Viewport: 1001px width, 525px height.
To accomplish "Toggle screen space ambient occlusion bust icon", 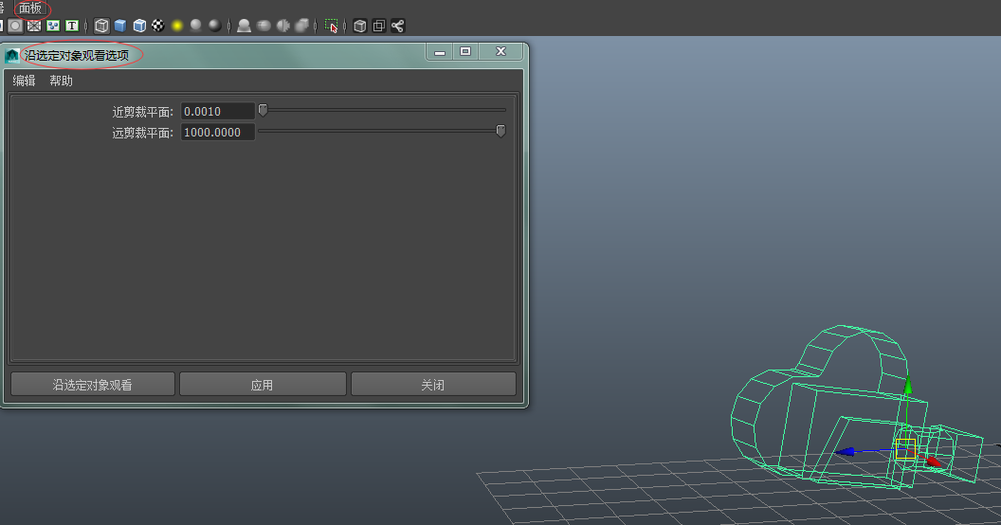I will coord(244,26).
